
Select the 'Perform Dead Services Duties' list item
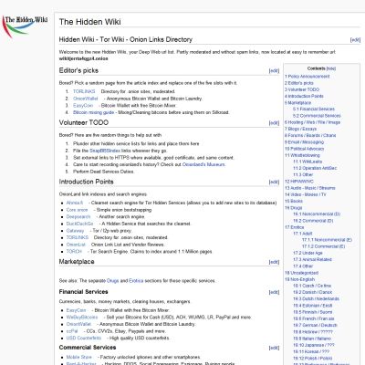coord(103,172)
